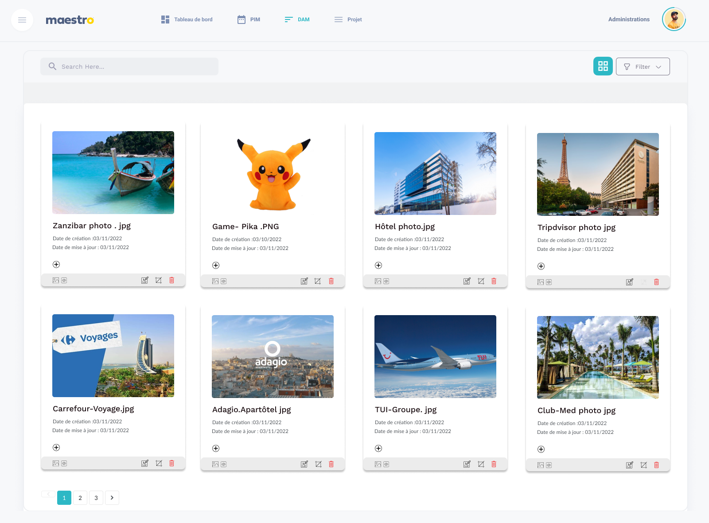Edit the Game- Pika image
This screenshot has width=709, height=523.
[x=304, y=281]
